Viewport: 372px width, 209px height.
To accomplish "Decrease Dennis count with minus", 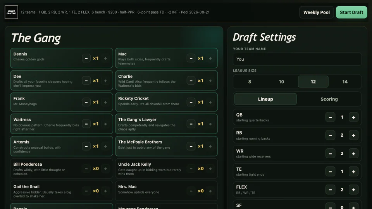I will tap(86, 58).
